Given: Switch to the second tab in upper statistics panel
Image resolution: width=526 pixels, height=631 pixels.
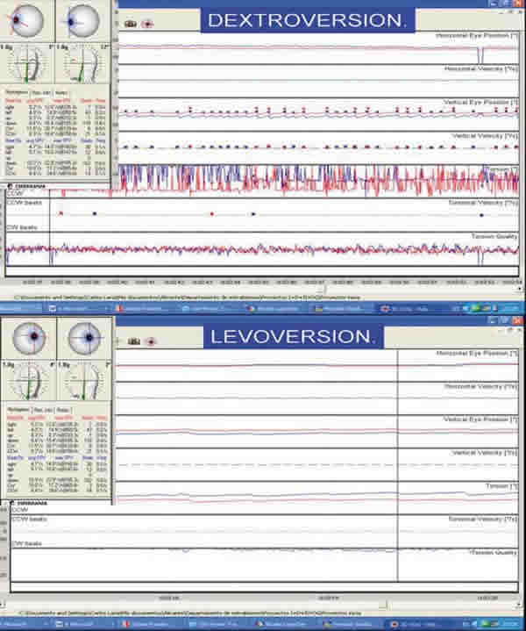Looking at the screenshot, I should (x=40, y=91).
